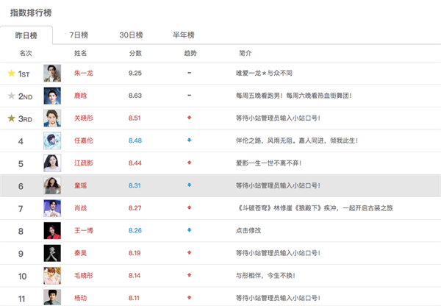The width and height of the screenshot is (441, 306).
Task: Open 秦昊's avatar photo
Action: click(51, 254)
